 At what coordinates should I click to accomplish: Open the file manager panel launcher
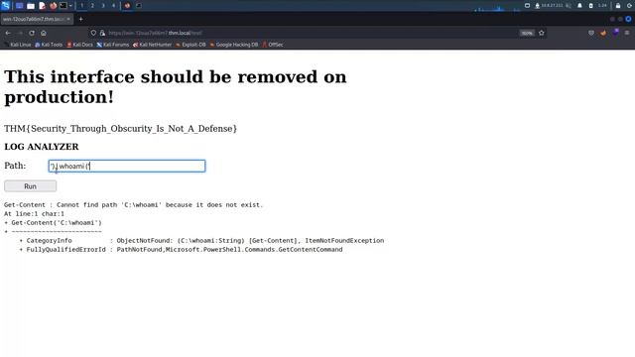click(x=31, y=6)
